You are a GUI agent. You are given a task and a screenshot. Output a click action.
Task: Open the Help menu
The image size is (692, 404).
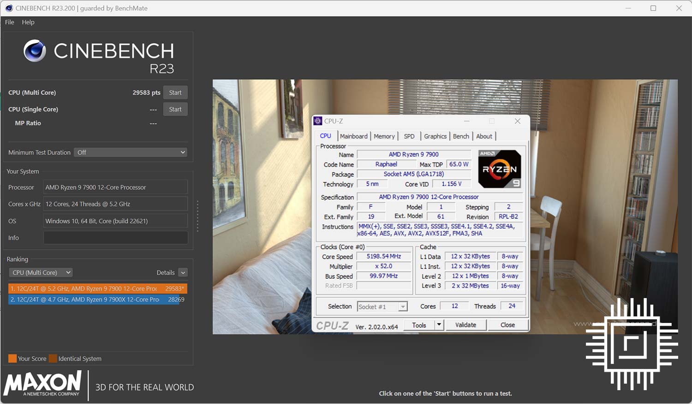click(28, 22)
